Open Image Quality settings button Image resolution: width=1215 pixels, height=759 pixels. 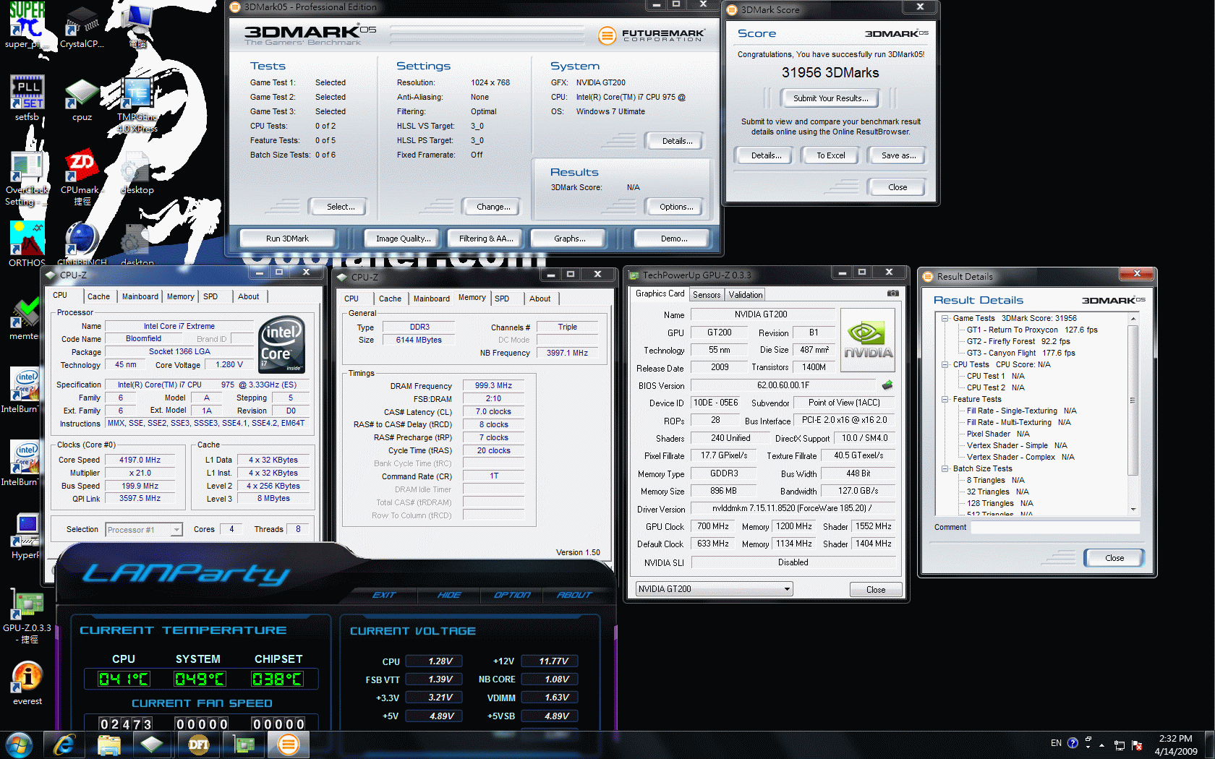pyautogui.click(x=403, y=239)
